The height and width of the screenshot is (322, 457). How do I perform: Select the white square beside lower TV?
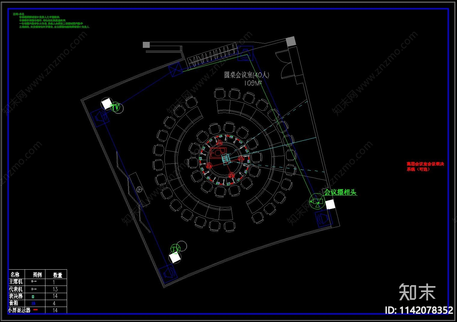pos(175,258)
